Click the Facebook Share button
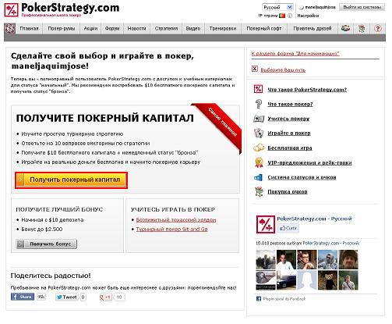 click(23, 297)
